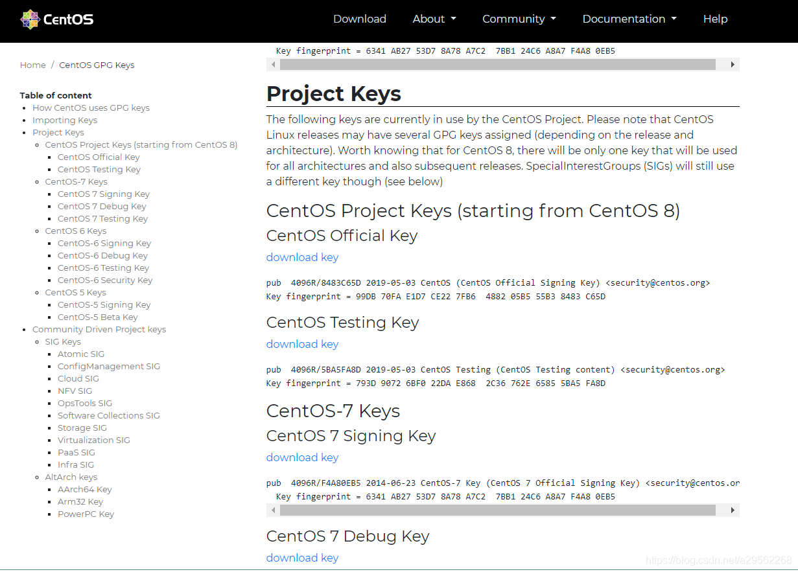
Task: Open Community Driven Project keys entry
Action: click(x=99, y=330)
